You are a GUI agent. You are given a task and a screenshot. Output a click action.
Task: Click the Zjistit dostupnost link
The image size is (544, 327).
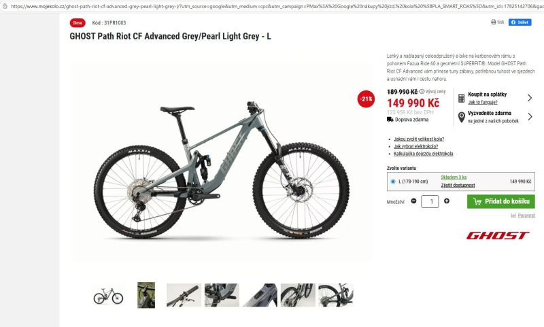[x=458, y=185]
